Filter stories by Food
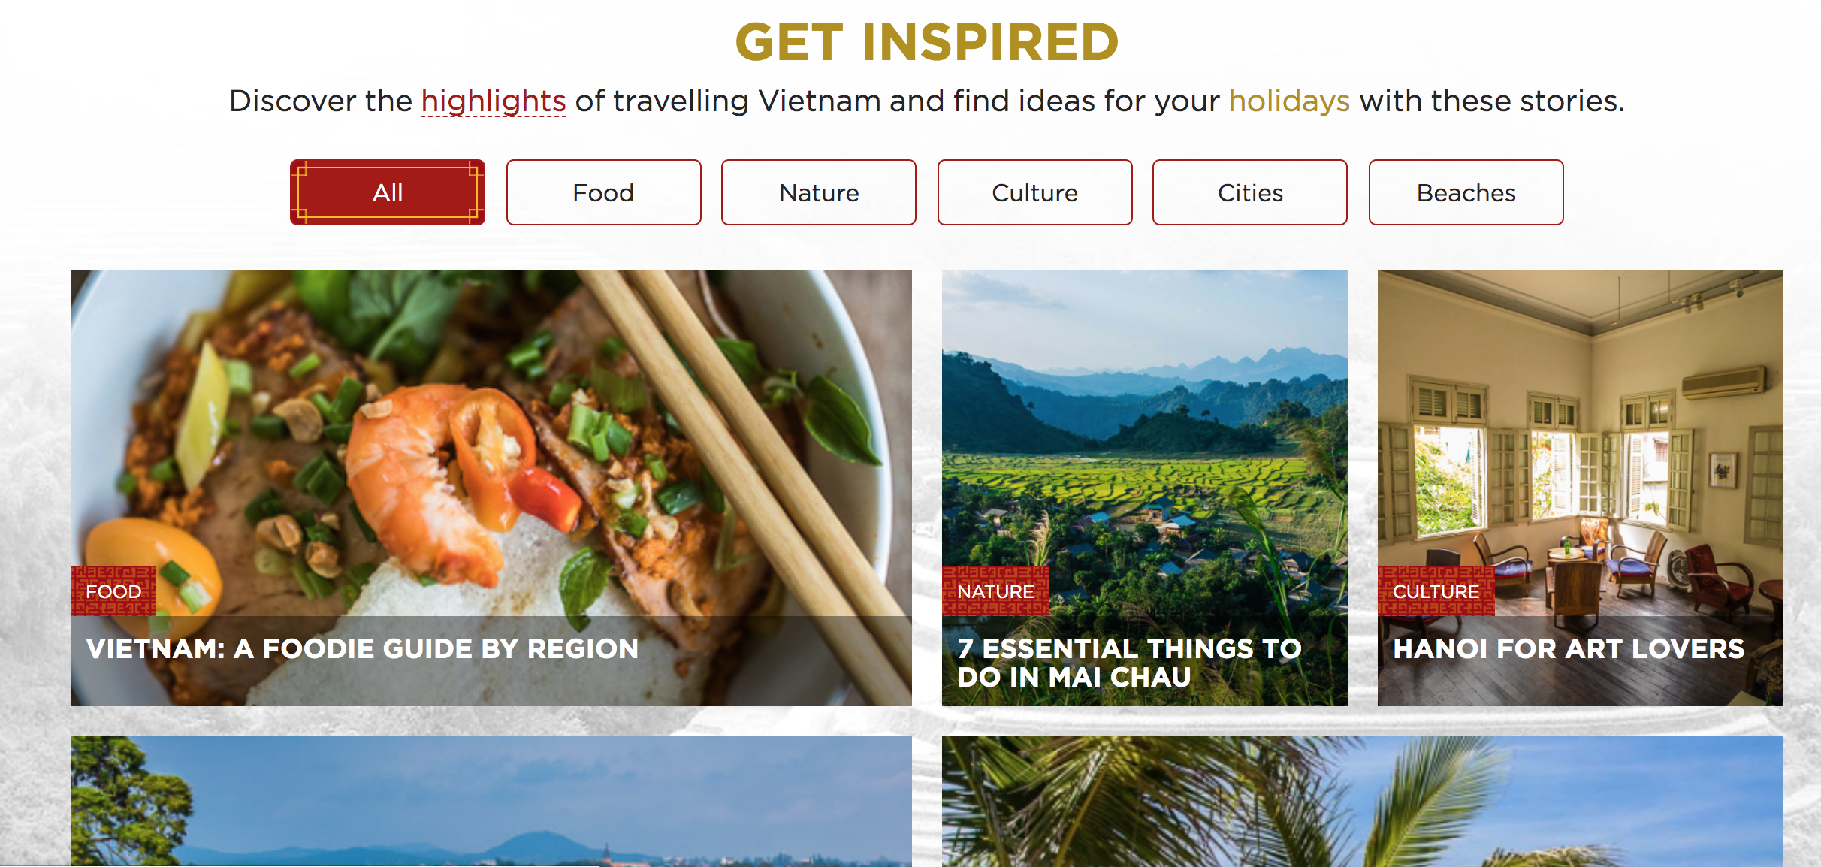 click(603, 192)
